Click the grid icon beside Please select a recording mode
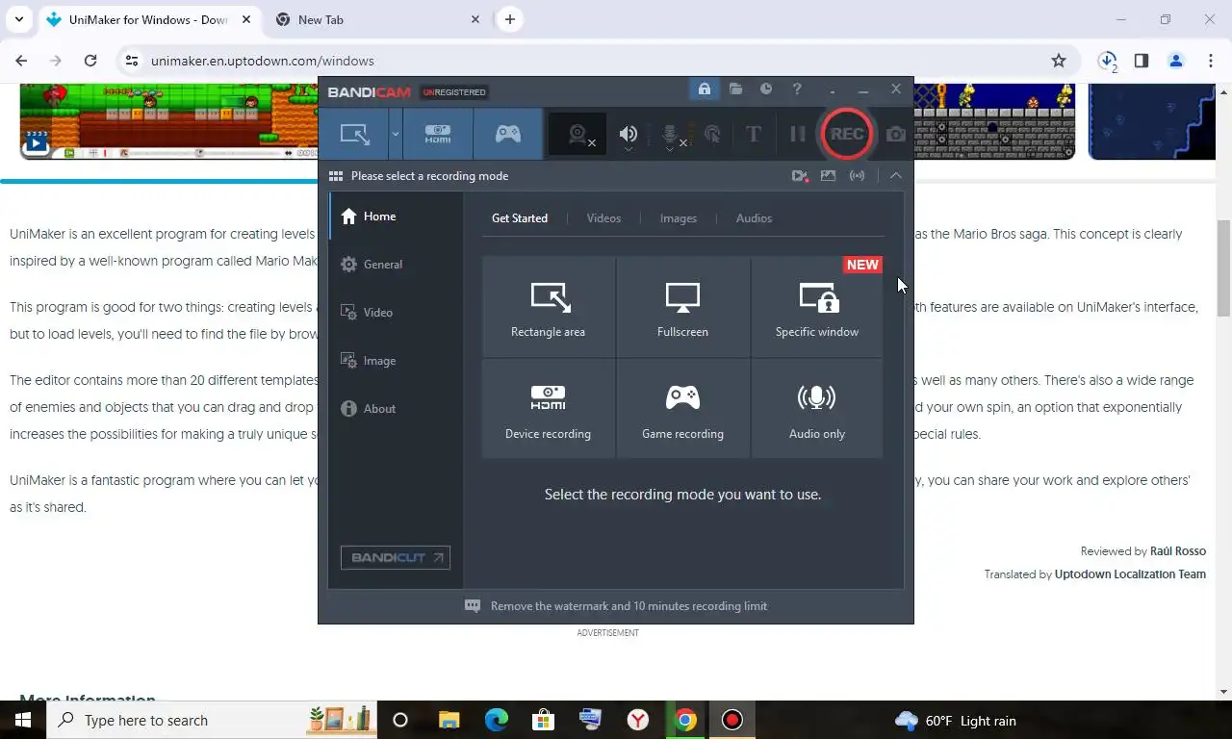 pos(336,176)
